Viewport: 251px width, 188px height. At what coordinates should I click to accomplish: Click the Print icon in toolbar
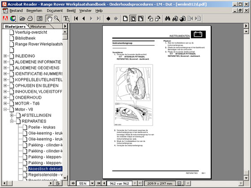pos(30,19)
